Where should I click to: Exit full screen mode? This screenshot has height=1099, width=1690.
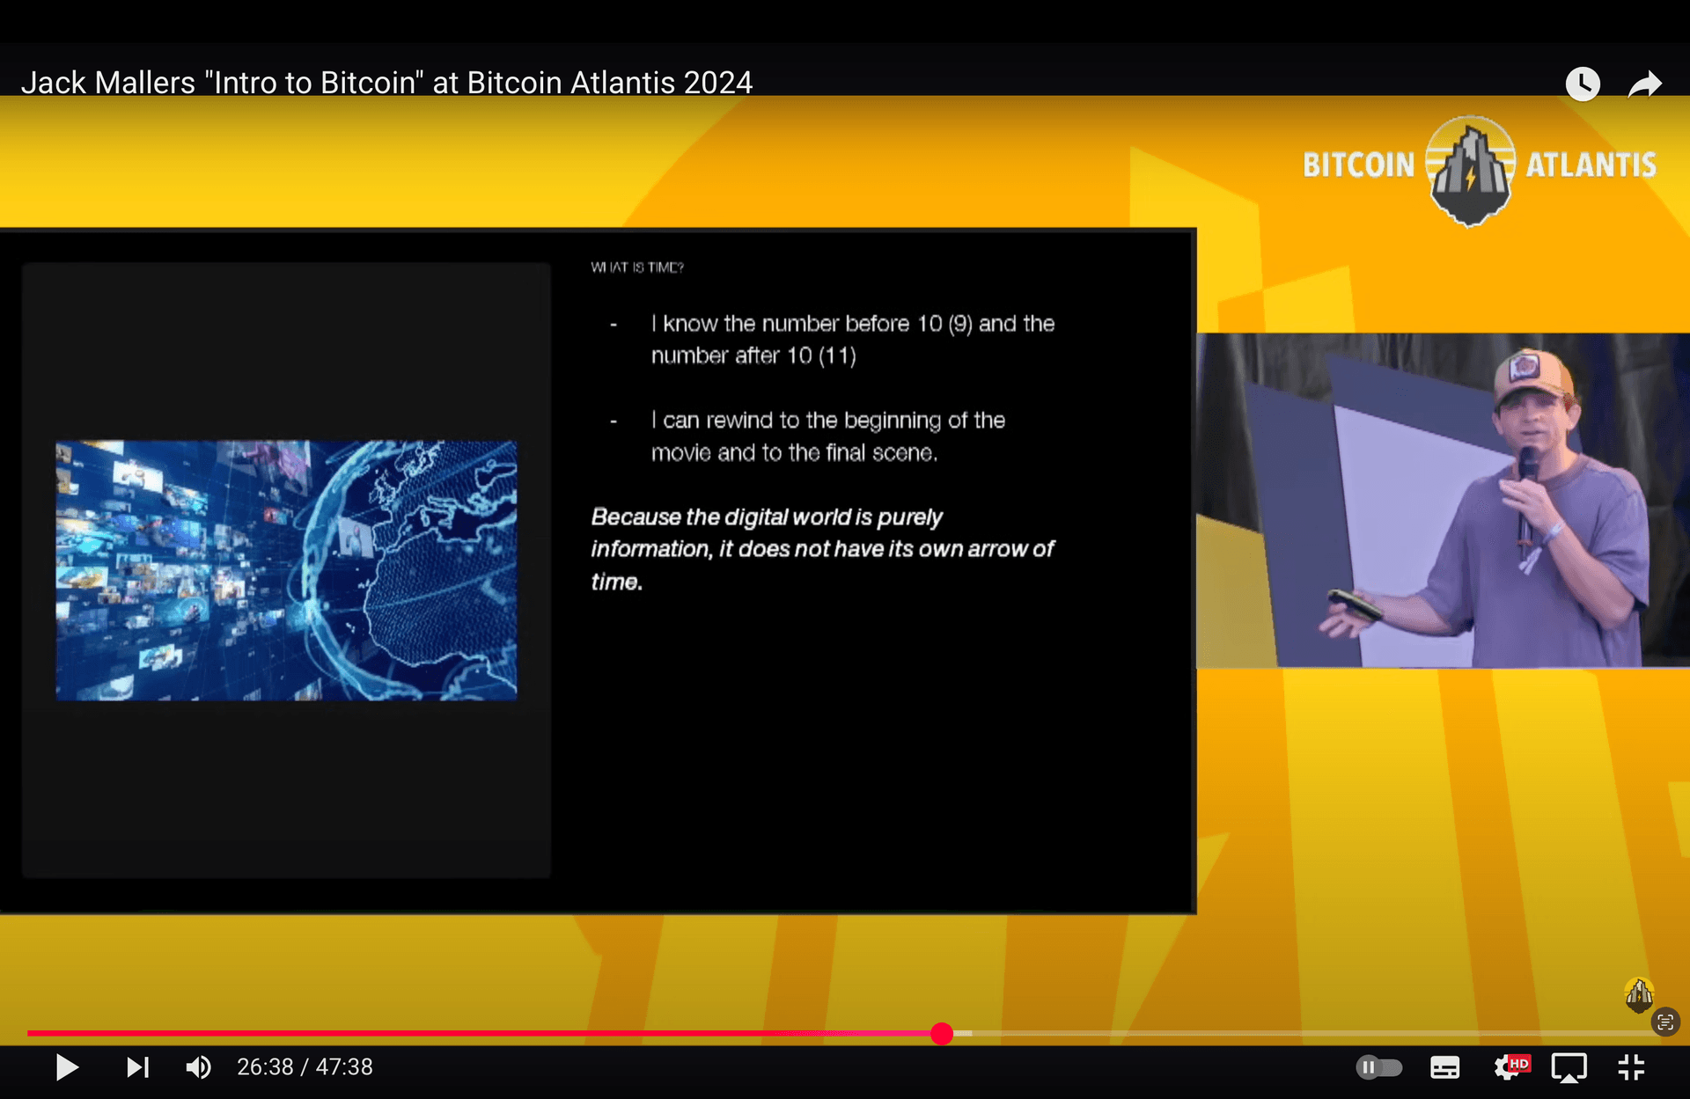pyautogui.click(x=1631, y=1067)
